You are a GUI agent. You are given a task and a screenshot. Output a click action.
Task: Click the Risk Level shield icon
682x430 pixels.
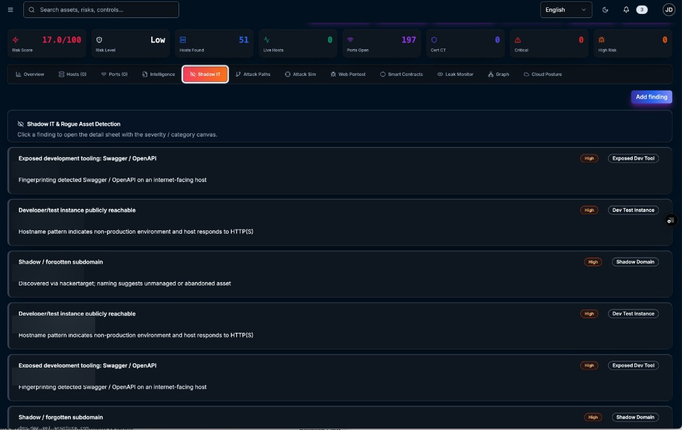[99, 40]
